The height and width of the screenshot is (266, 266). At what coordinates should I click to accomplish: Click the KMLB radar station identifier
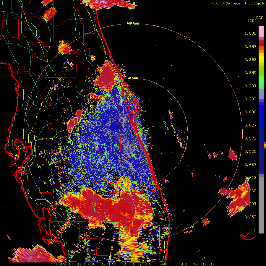coord(165,264)
